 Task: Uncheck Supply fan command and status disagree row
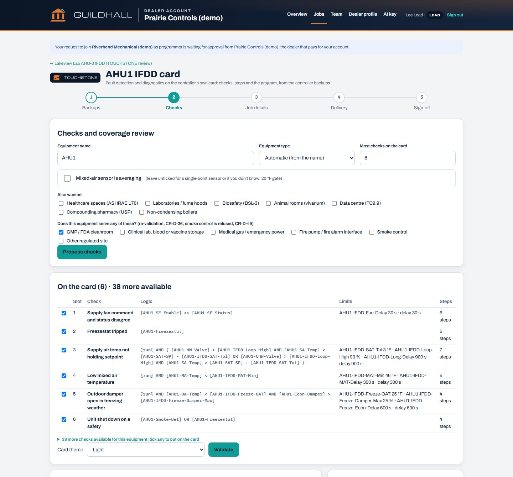(x=64, y=313)
